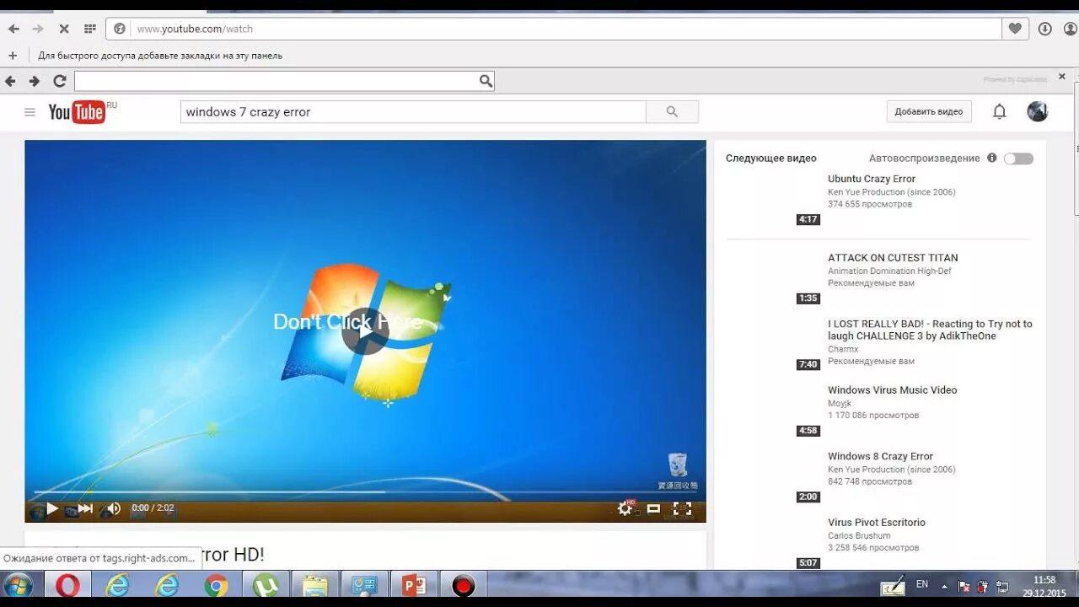Image resolution: width=1079 pixels, height=607 pixels.
Task: Open player settings gear
Action: pyautogui.click(x=625, y=508)
